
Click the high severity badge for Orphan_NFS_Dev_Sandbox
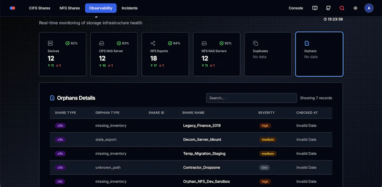pyautogui.click(x=265, y=182)
